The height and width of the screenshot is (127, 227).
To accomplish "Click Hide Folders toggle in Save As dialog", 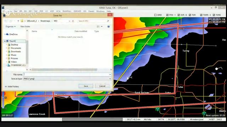I will pos(12,86).
